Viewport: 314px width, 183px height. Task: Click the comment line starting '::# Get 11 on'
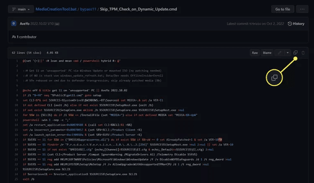point(92,71)
